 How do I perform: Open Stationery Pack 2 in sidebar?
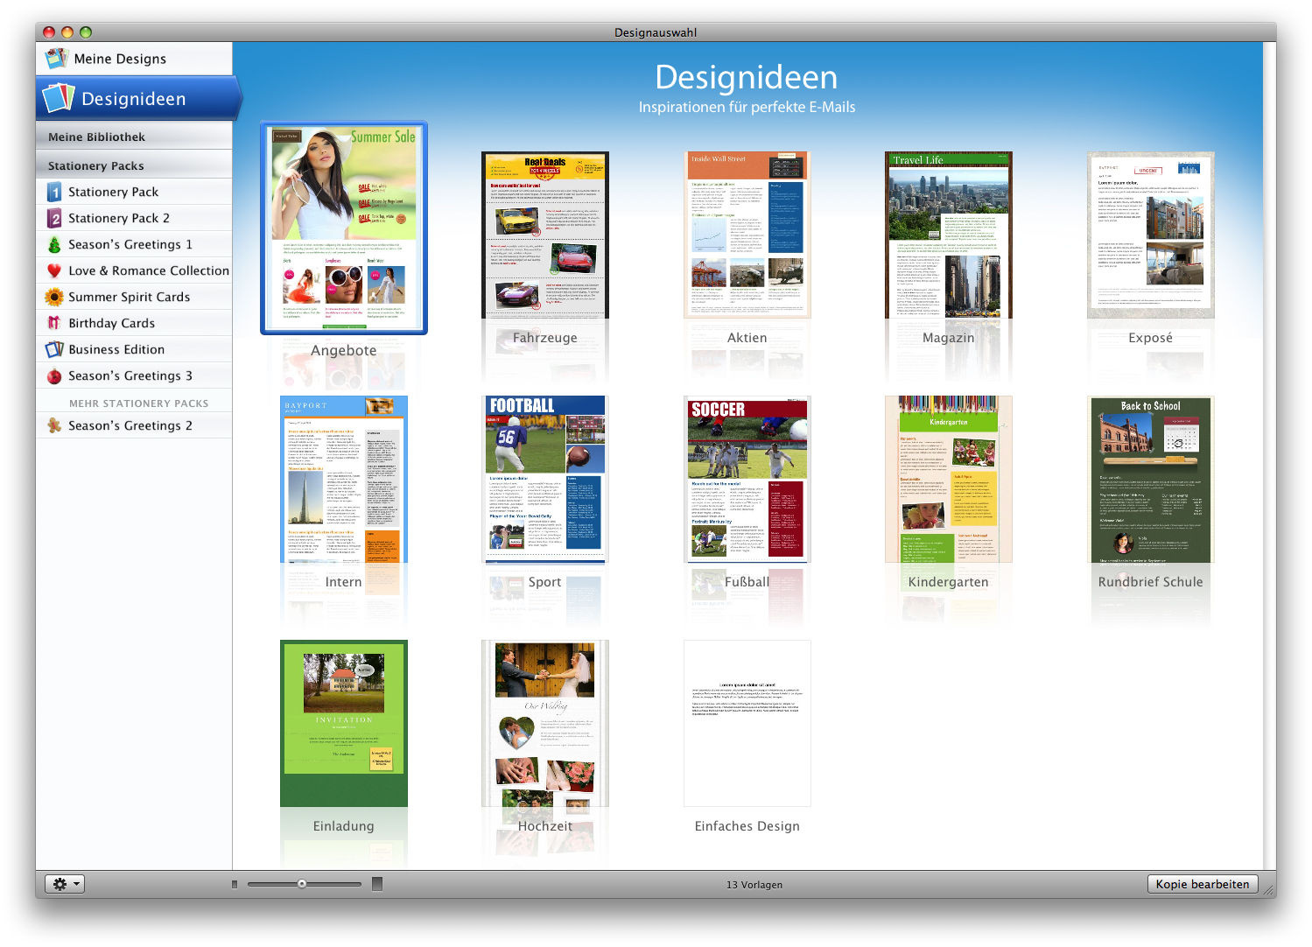pyautogui.click(x=134, y=218)
